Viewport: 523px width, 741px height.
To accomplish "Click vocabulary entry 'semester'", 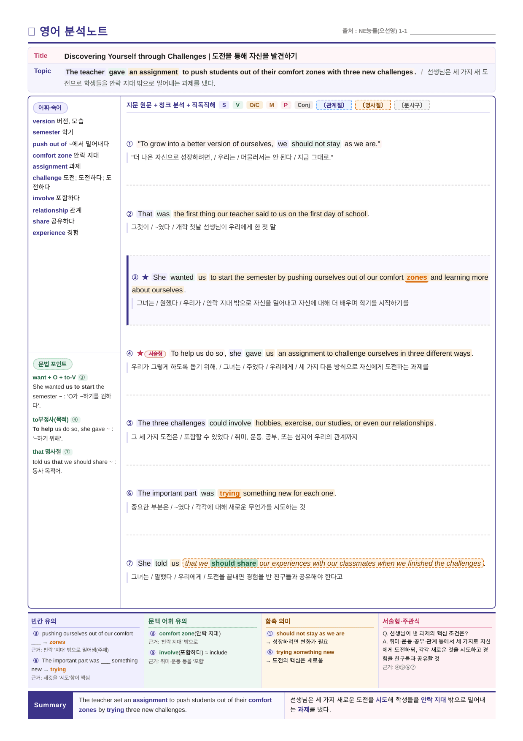I will (x=53, y=132).
